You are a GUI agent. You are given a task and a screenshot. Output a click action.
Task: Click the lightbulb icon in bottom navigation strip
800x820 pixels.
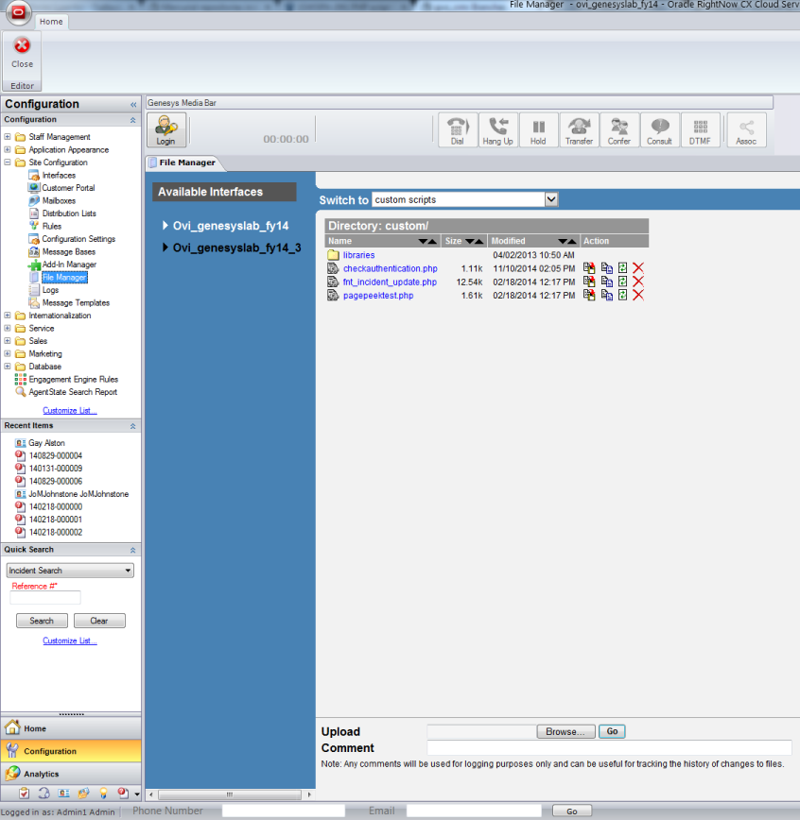102,794
